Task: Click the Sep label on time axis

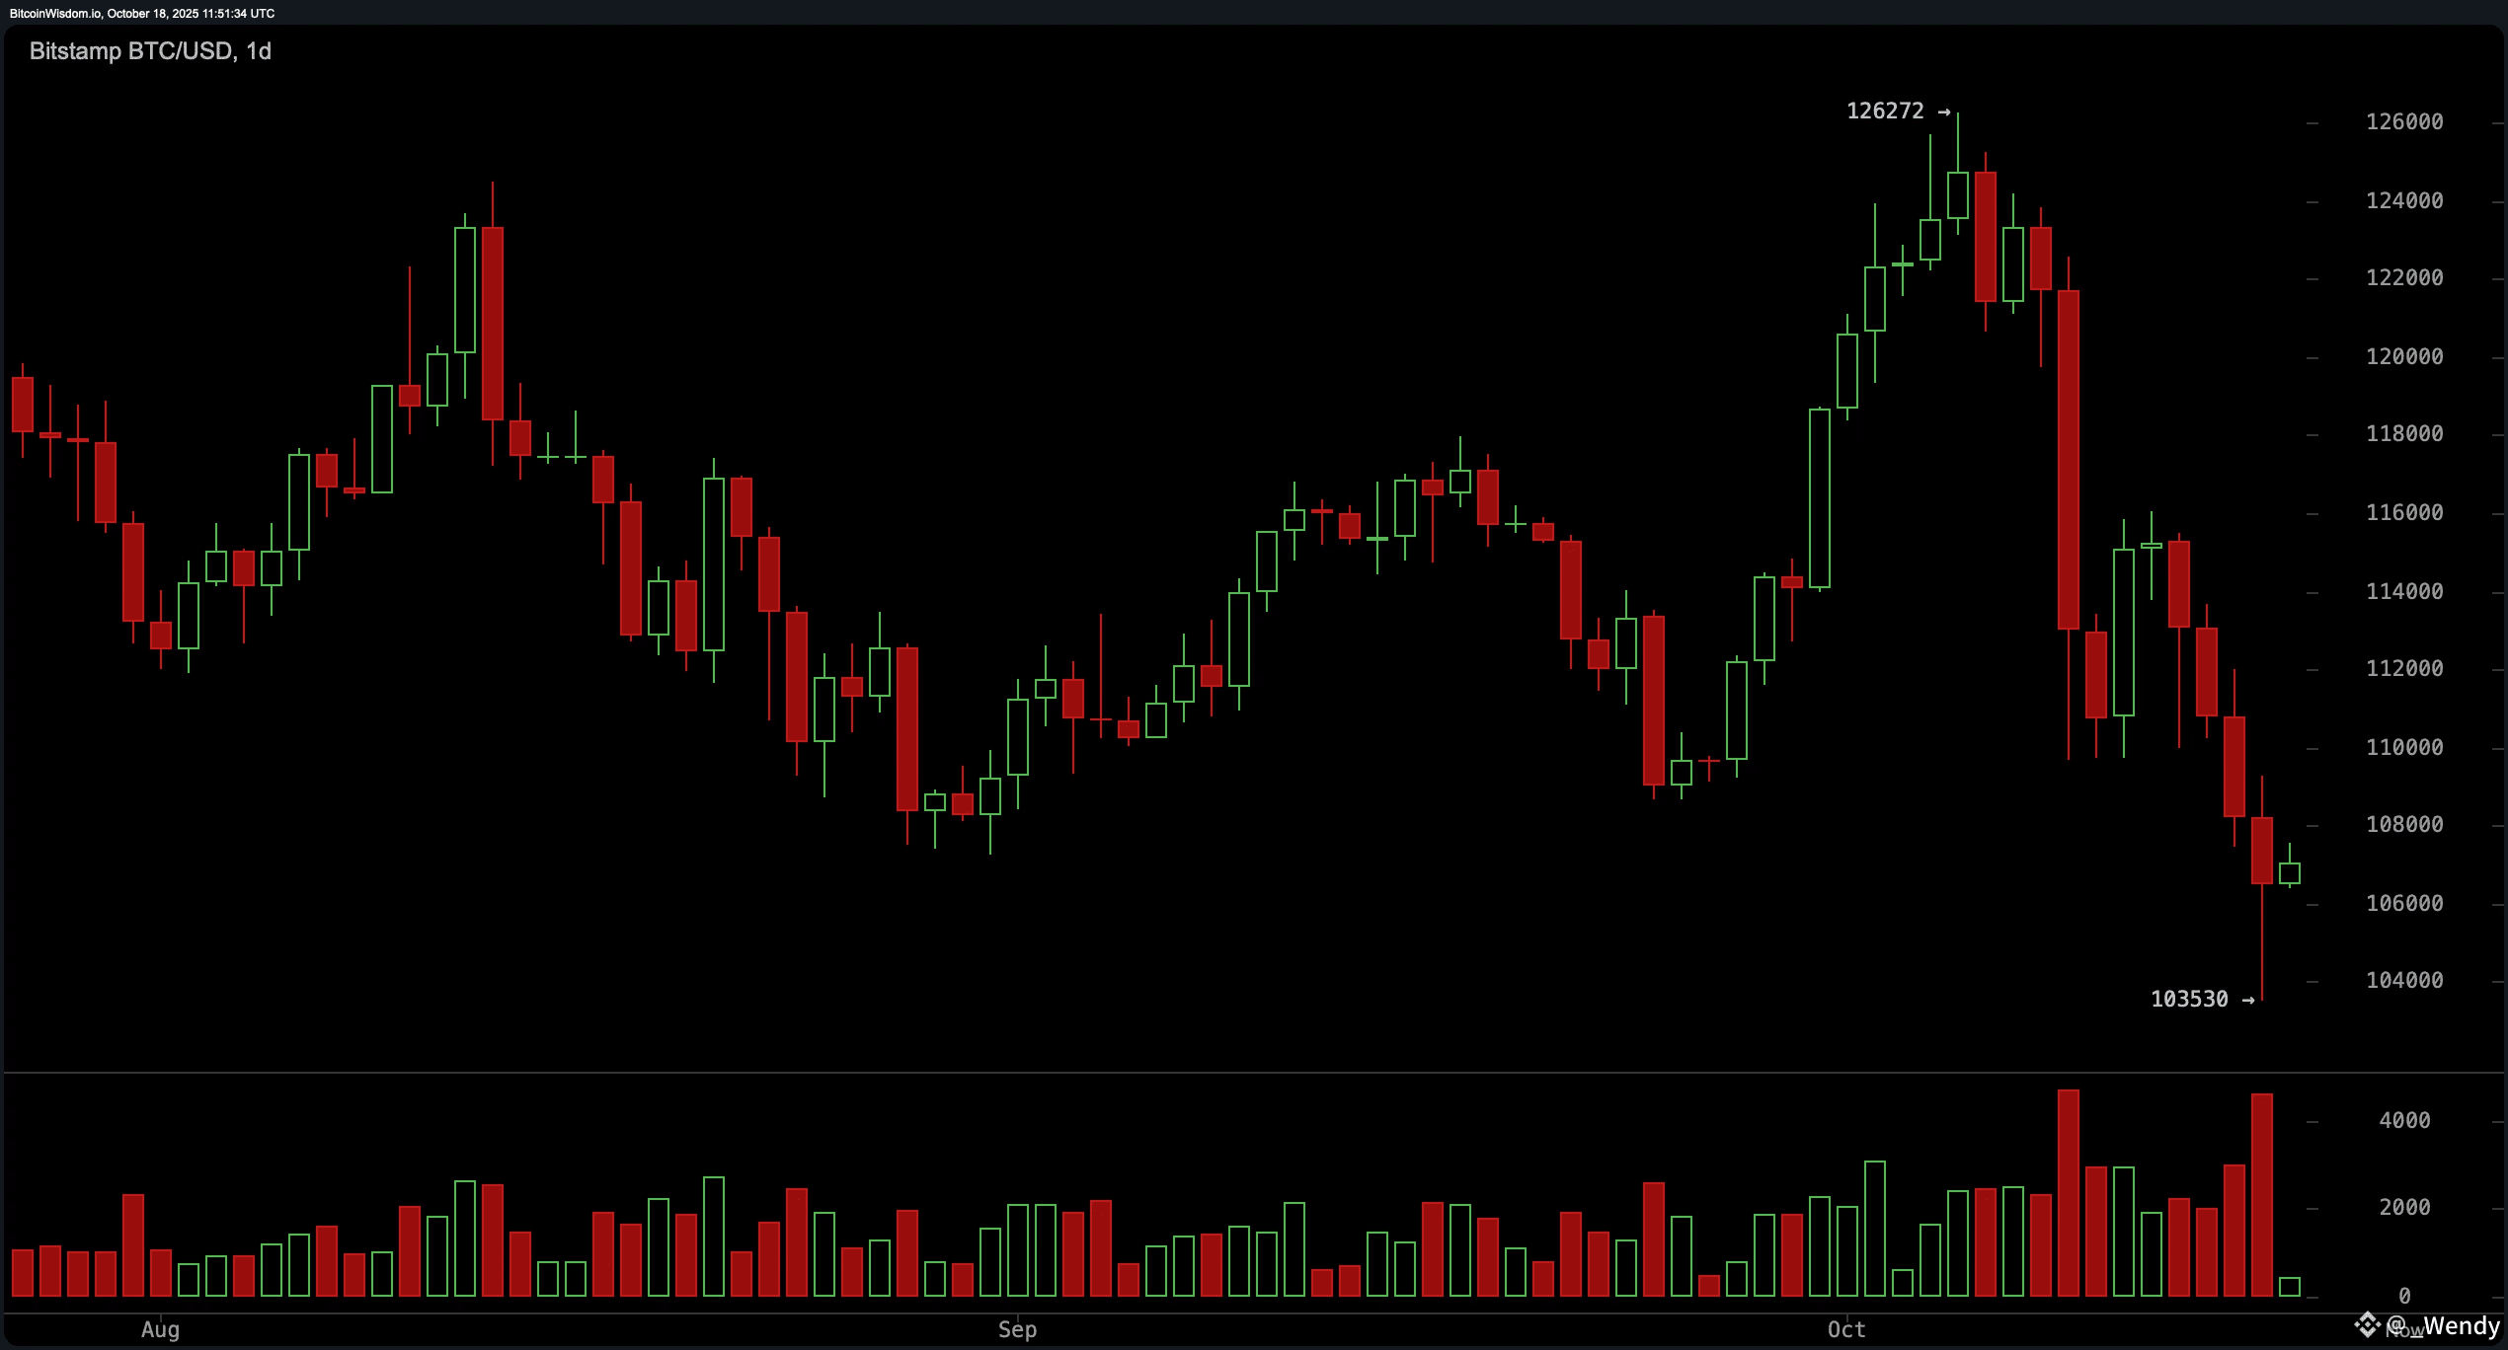Action: coord(1017,1329)
